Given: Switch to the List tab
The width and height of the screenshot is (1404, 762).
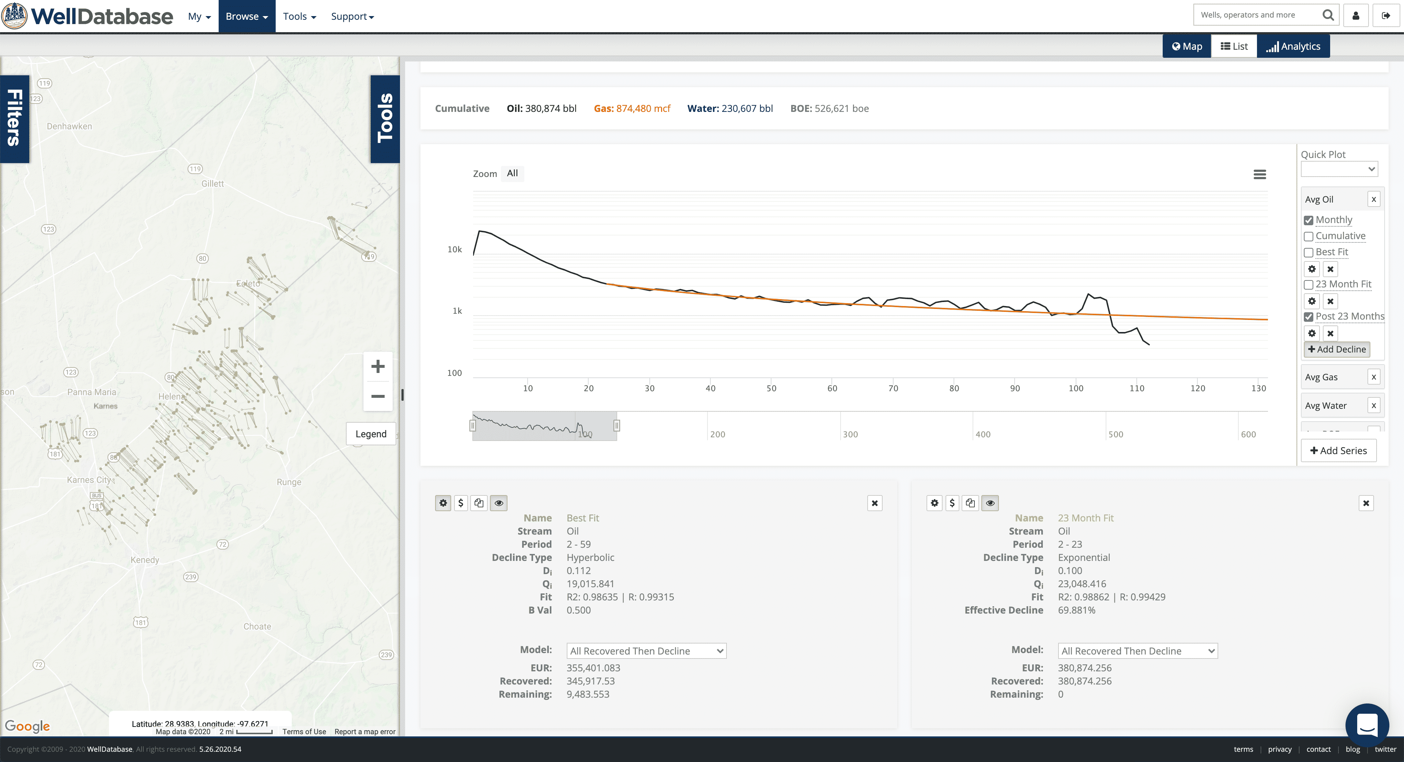Looking at the screenshot, I should pos(1234,46).
